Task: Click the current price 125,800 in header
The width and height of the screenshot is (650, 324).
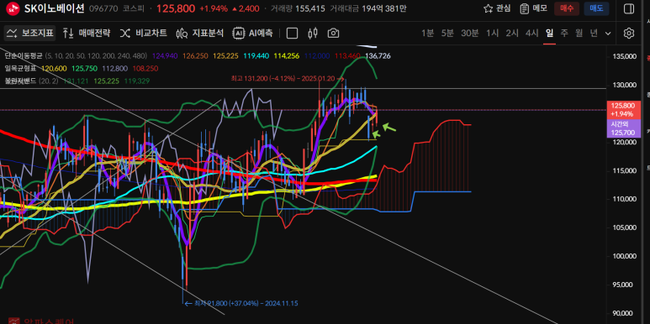Action: tap(176, 8)
